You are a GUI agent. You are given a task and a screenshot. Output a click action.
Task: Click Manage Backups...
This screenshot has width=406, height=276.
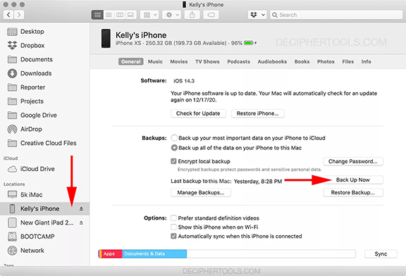(x=201, y=193)
